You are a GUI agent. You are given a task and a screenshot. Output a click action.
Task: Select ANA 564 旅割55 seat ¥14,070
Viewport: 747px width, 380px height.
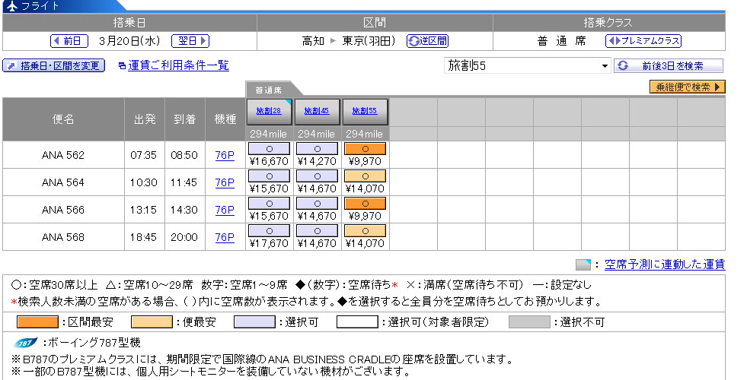(x=365, y=176)
